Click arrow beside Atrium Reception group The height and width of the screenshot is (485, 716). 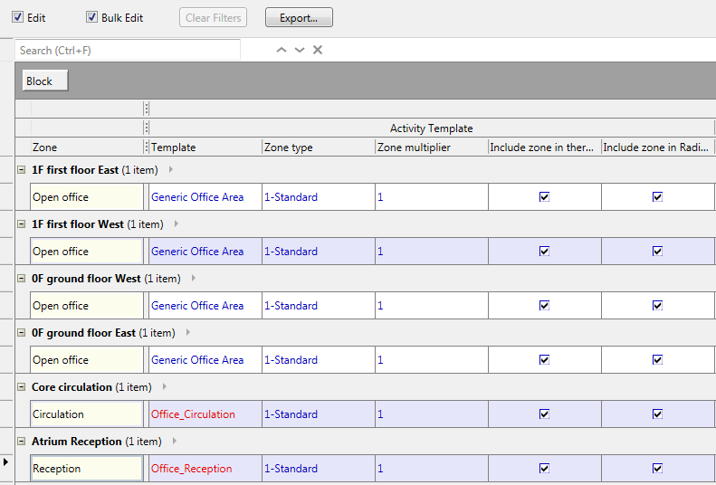click(174, 441)
